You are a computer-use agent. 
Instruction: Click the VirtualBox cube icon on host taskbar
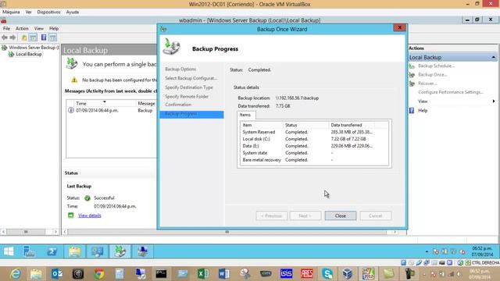click(348, 274)
